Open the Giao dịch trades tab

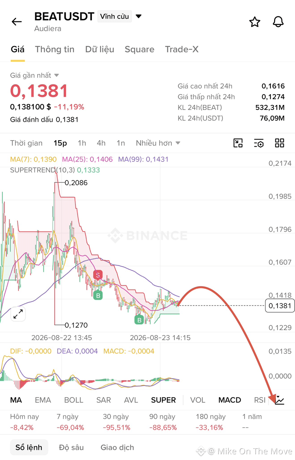tap(117, 448)
